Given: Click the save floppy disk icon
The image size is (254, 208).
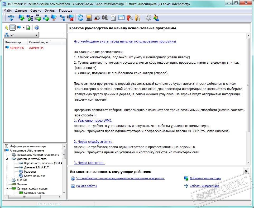Looking at the screenshot, I should [89, 18].
